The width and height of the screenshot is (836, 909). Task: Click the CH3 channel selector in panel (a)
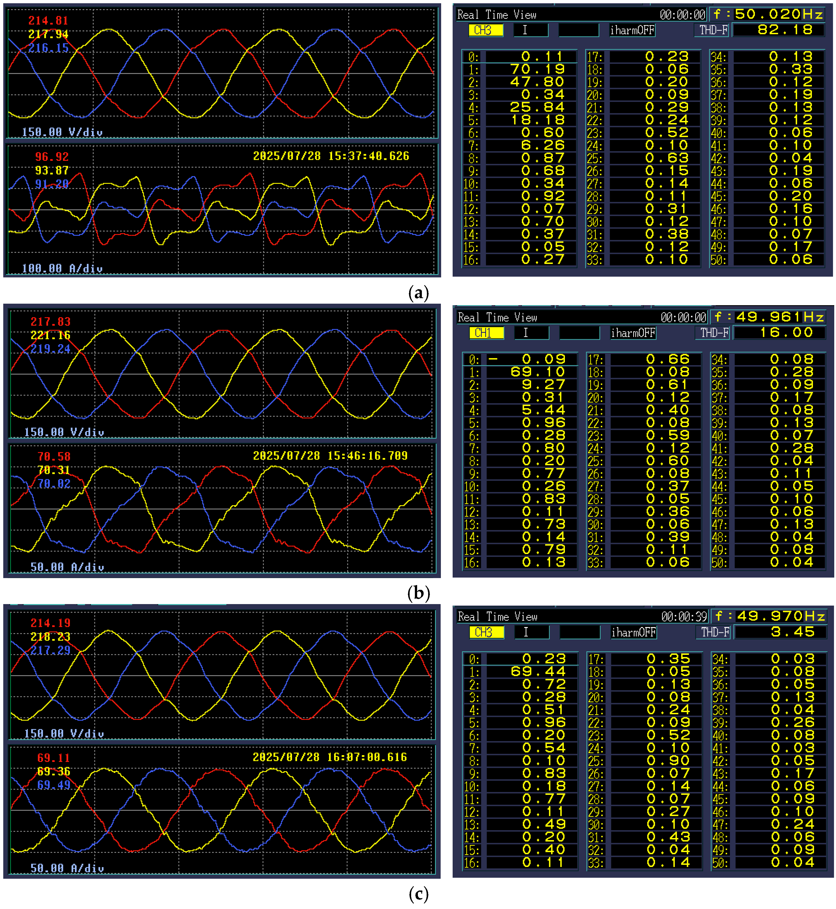486,30
